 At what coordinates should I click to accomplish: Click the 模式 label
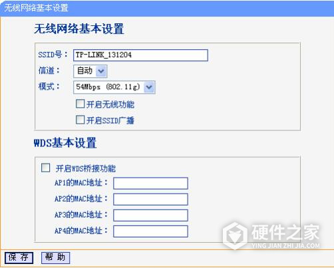(49, 86)
